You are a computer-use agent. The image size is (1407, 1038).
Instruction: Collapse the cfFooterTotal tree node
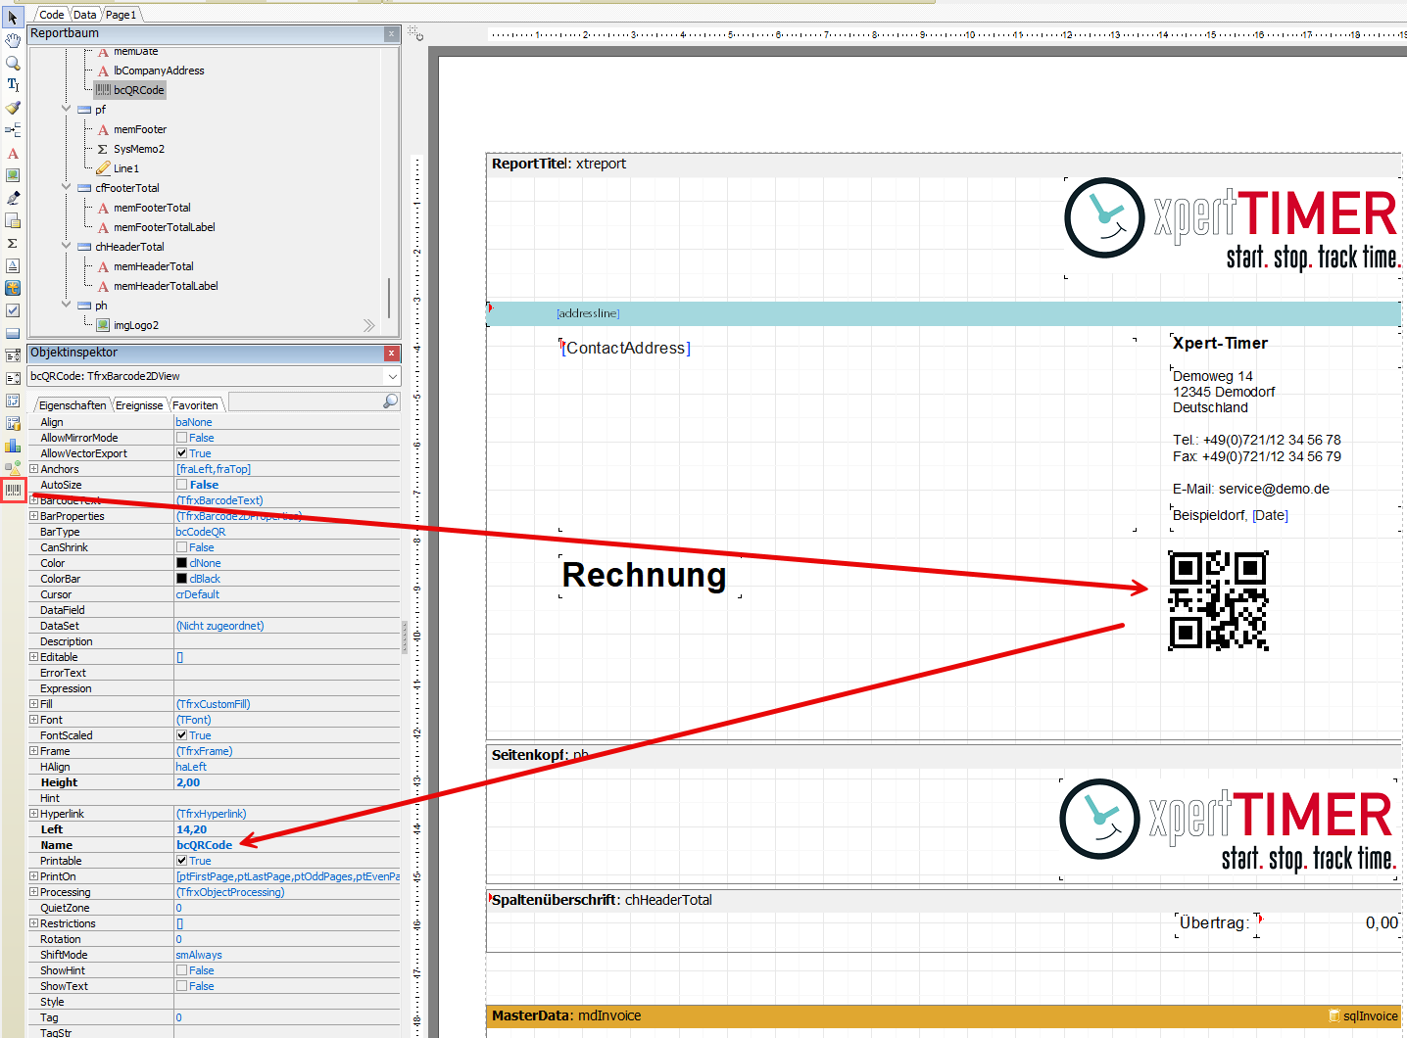point(67,187)
